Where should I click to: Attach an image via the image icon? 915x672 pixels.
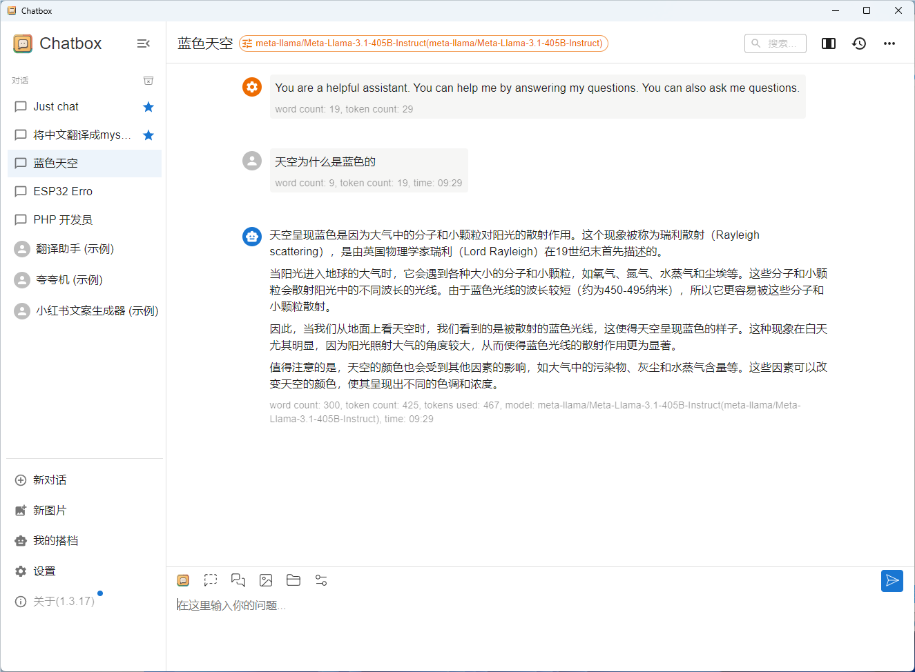pyautogui.click(x=266, y=580)
